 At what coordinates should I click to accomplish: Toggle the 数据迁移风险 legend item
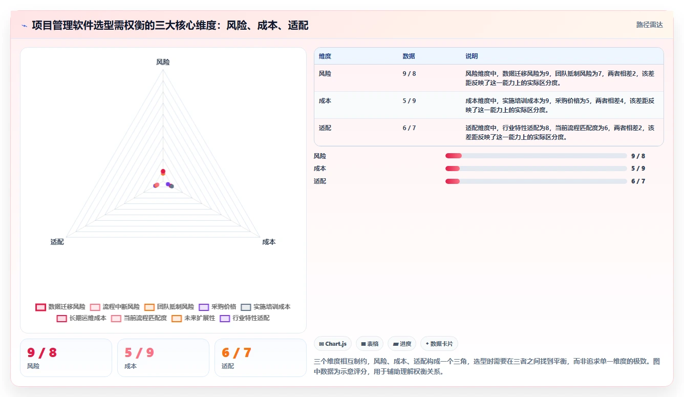(x=60, y=307)
